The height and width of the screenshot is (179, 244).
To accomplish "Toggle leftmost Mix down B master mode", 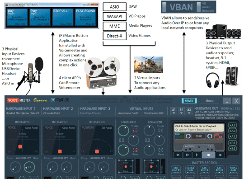I will (176, 170).
